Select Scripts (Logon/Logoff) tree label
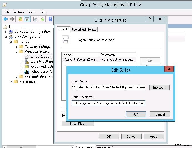192x148 pixels. 42,57
